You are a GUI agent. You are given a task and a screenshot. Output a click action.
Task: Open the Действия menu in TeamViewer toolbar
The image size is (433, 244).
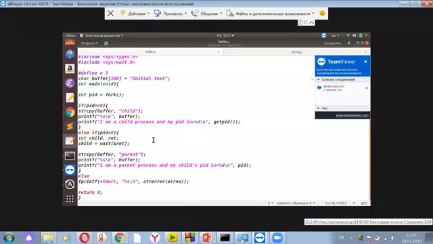click(x=135, y=14)
